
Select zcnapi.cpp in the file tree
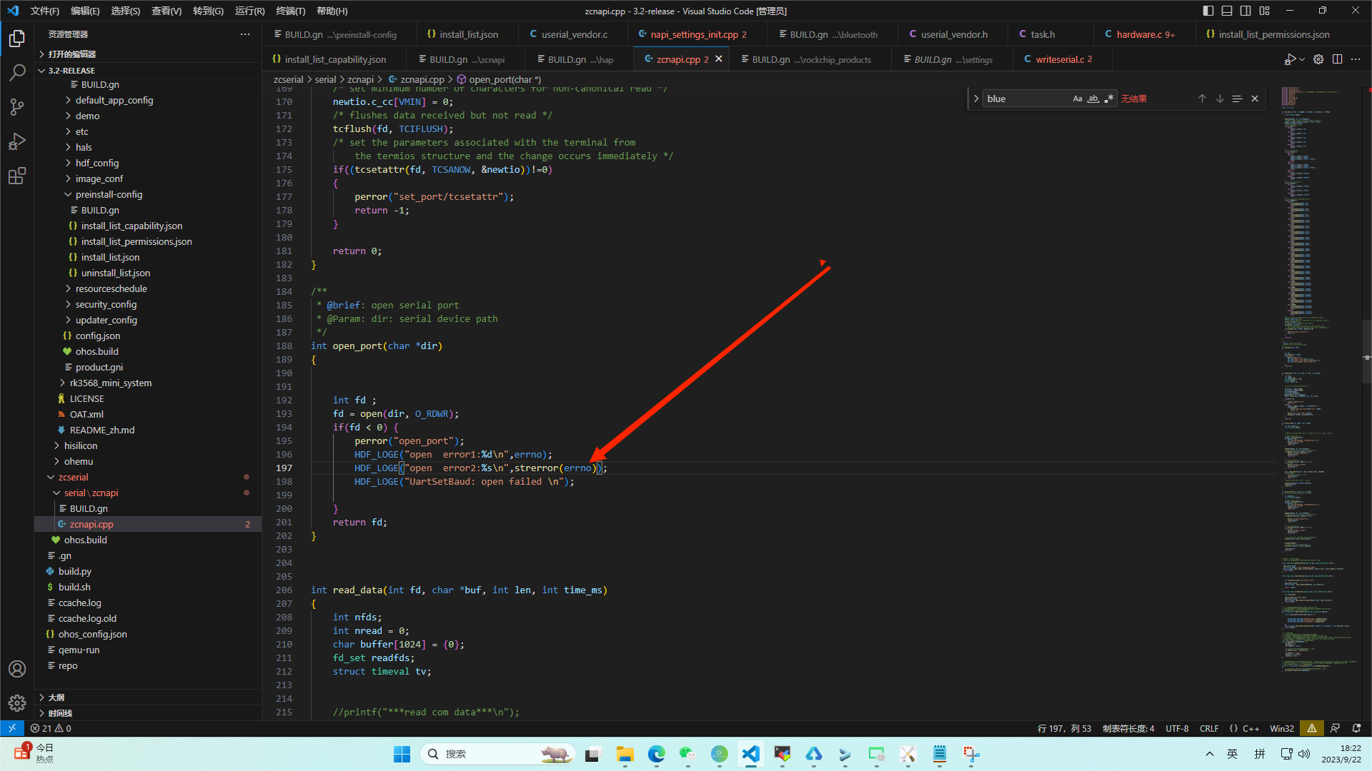(x=91, y=524)
